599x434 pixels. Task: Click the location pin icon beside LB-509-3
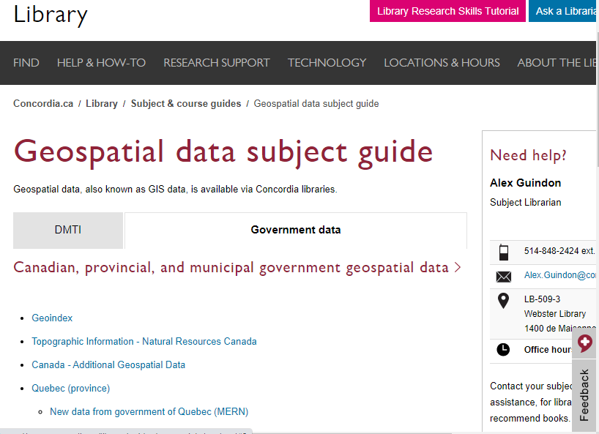[x=504, y=300]
